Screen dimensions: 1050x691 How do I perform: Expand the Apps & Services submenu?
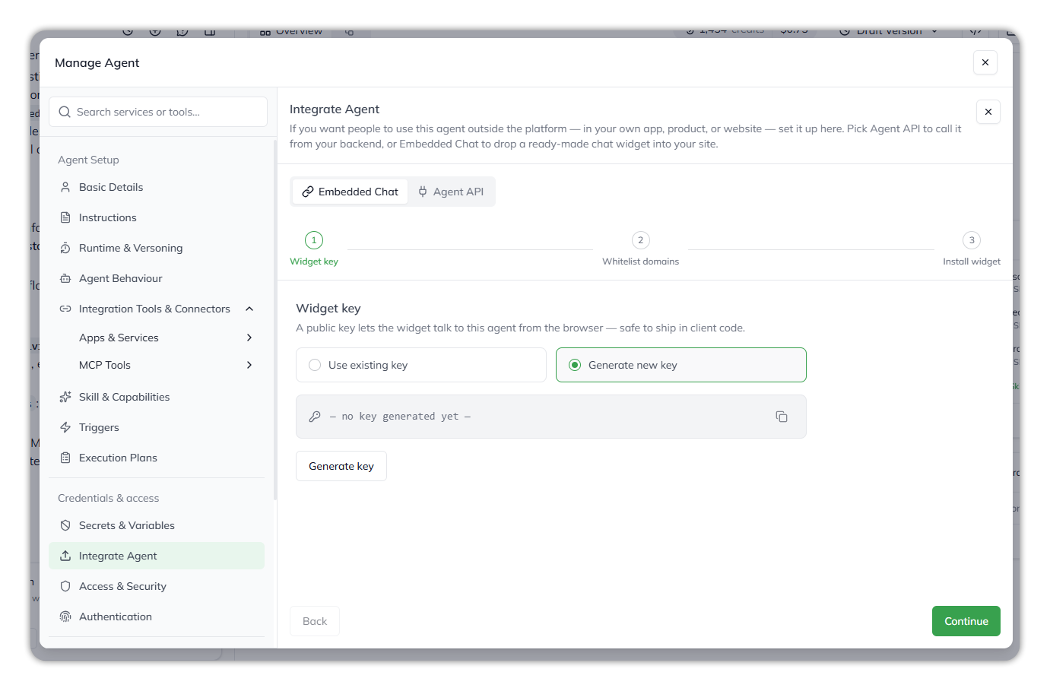coord(249,338)
